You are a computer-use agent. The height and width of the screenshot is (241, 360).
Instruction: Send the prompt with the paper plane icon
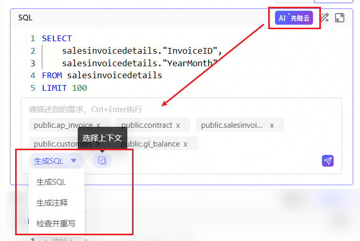click(x=328, y=161)
